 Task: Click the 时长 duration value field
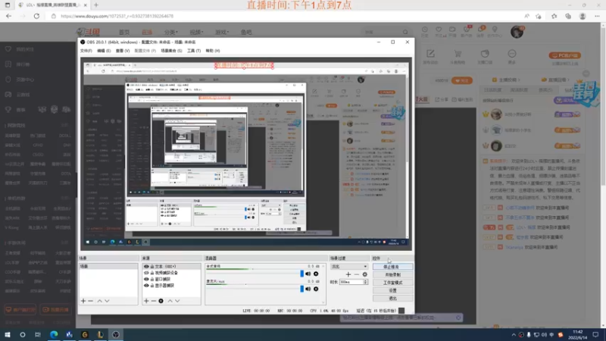click(351, 282)
